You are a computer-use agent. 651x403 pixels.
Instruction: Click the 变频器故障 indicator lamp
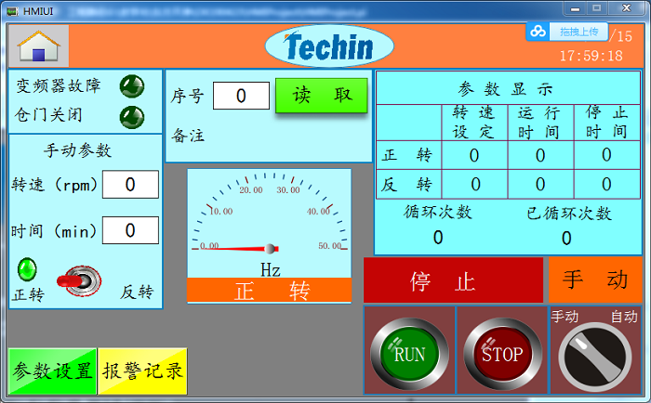click(132, 86)
